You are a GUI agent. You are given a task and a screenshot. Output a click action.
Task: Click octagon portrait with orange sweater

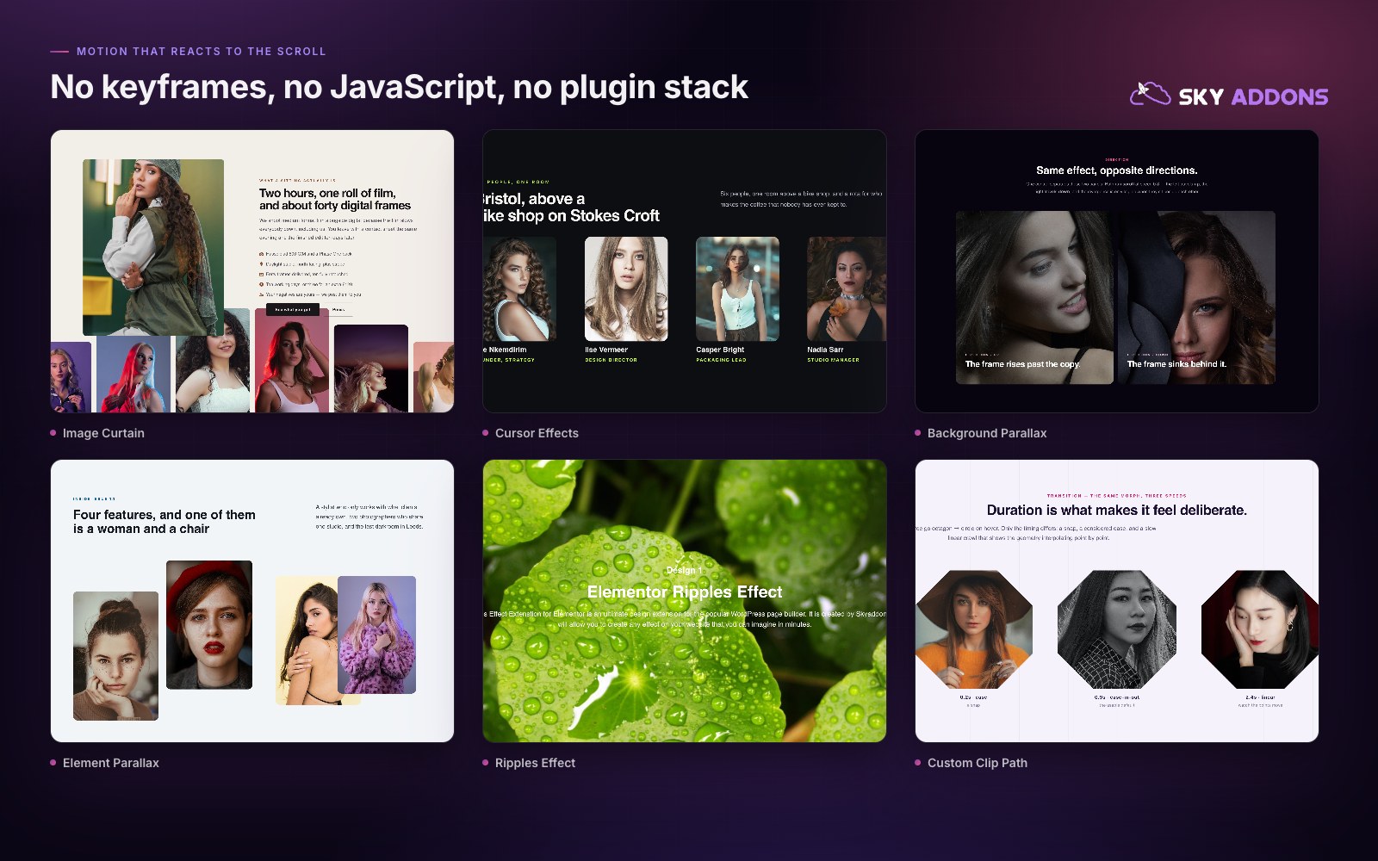(x=974, y=629)
